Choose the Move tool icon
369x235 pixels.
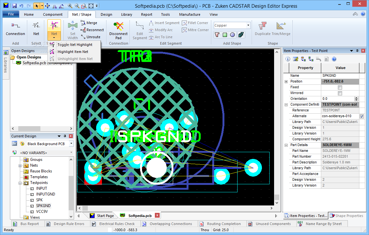[47, 6]
